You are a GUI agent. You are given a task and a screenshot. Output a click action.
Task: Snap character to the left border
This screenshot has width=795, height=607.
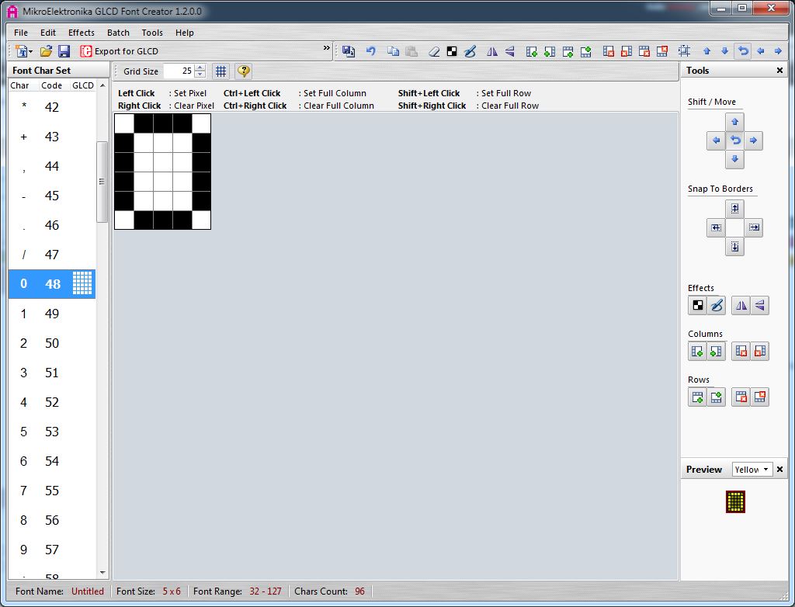click(716, 227)
